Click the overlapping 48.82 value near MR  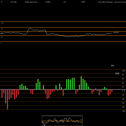pos(117,74)
